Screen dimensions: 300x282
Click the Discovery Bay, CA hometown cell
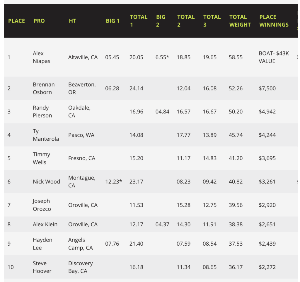81,267
